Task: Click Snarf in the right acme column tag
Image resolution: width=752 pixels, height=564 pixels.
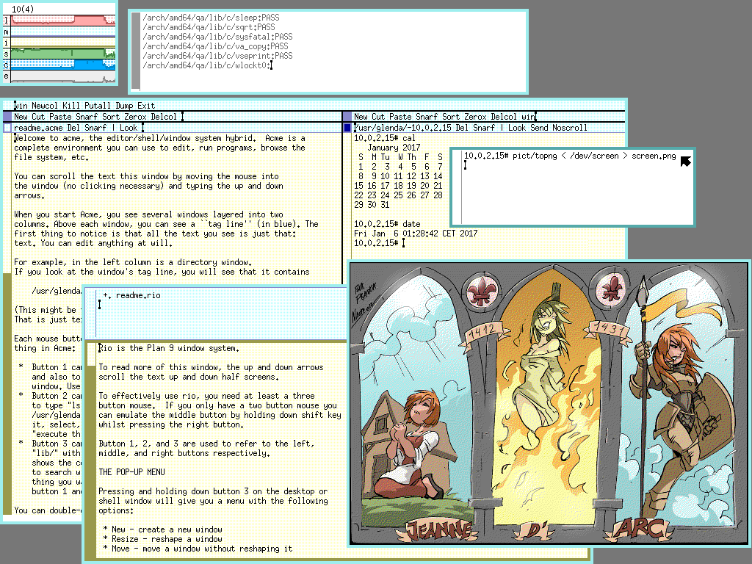Action: pyautogui.click(x=427, y=117)
